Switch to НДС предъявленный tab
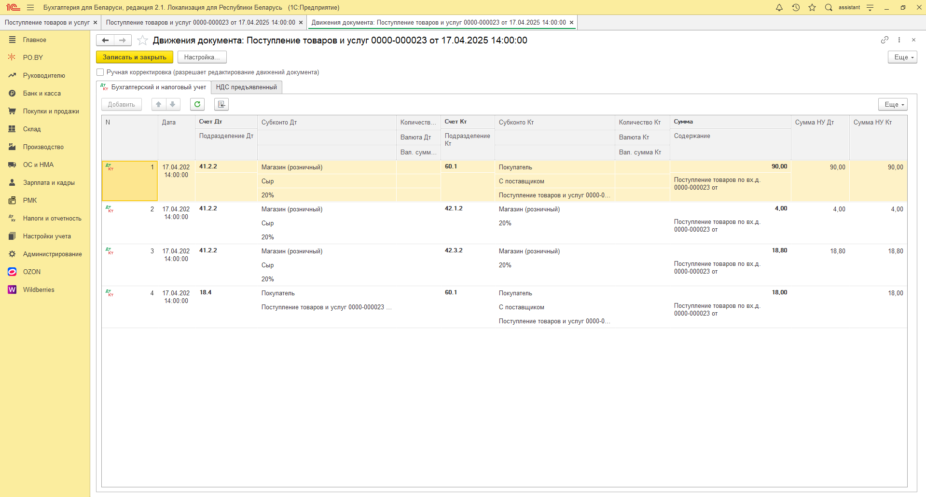Viewport: 926px width, 497px height. (x=246, y=87)
